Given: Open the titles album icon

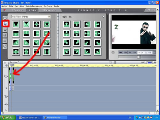Looking at the screenshot, I should point(5,29).
